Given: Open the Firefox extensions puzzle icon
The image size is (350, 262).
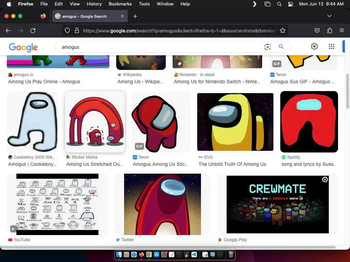Looking at the screenshot, I should click(x=329, y=30).
